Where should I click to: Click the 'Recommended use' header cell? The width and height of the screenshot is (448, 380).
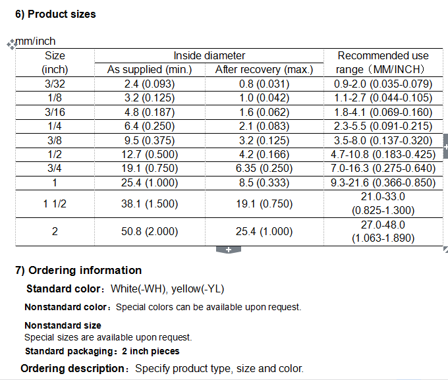[x=383, y=56]
